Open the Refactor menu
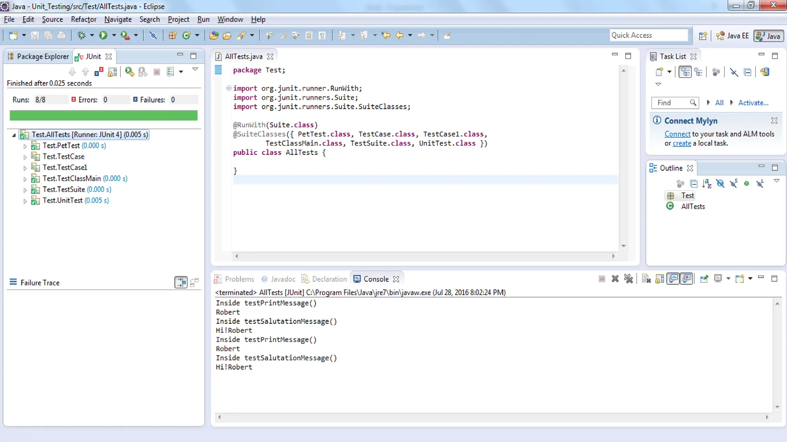The image size is (787, 442). tap(83, 19)
